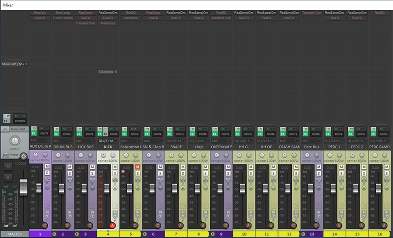Arm the KICK track for recording

[x=112, y=225]
